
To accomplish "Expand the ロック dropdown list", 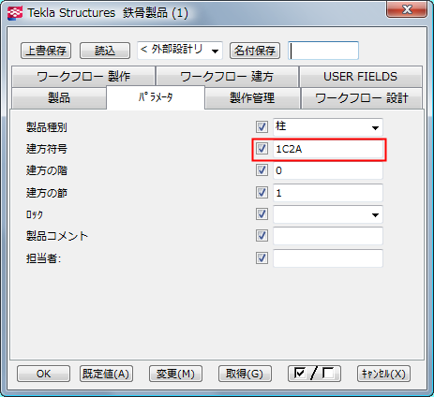I will coord(328,214).
